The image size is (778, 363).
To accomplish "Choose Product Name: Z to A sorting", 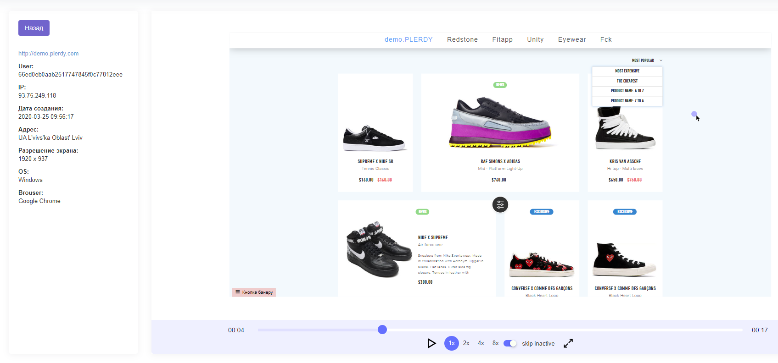I will click(627, 101).
